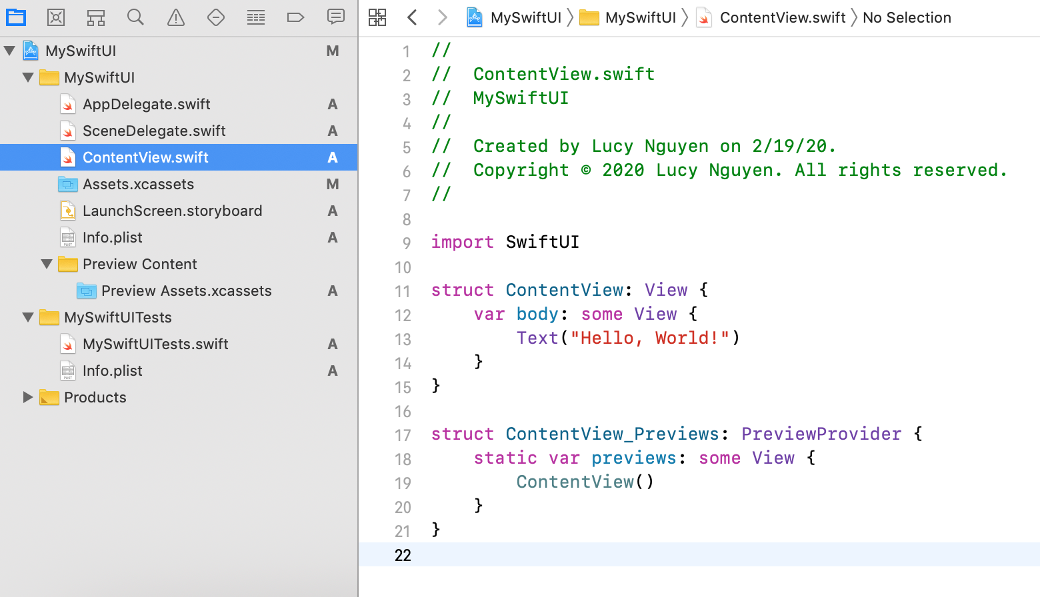This screenshot has width=1040, height=597.
Task: Open LaunchScreen.storyboard file
Action: 172,211
